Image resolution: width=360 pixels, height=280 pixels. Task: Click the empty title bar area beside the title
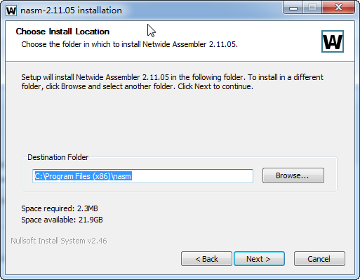201,11
